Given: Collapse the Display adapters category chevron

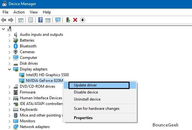Looking at the screenshot, I should tap(9, 69).
